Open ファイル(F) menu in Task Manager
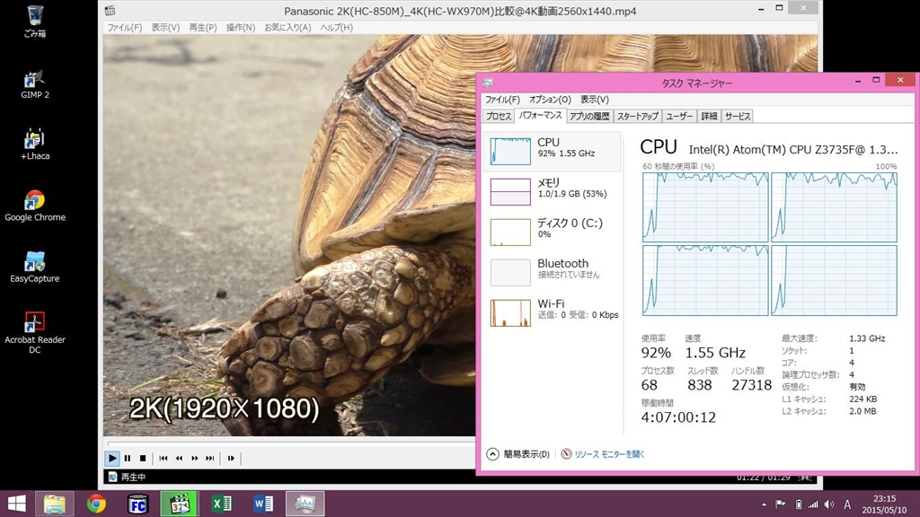 pyautogui.click(x=502, y=100)
